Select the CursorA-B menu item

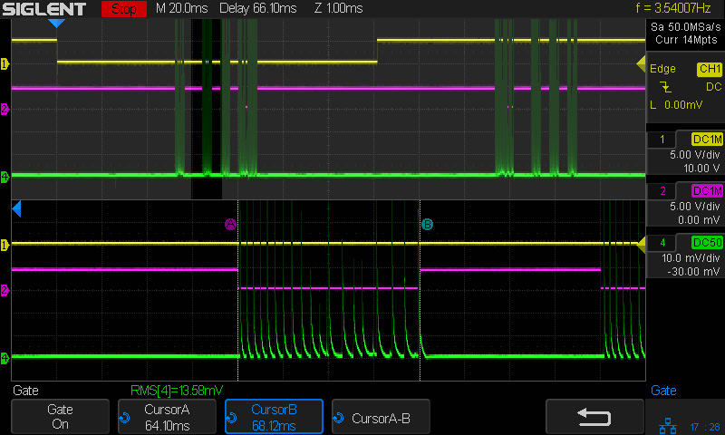click(x=381, y=417)
